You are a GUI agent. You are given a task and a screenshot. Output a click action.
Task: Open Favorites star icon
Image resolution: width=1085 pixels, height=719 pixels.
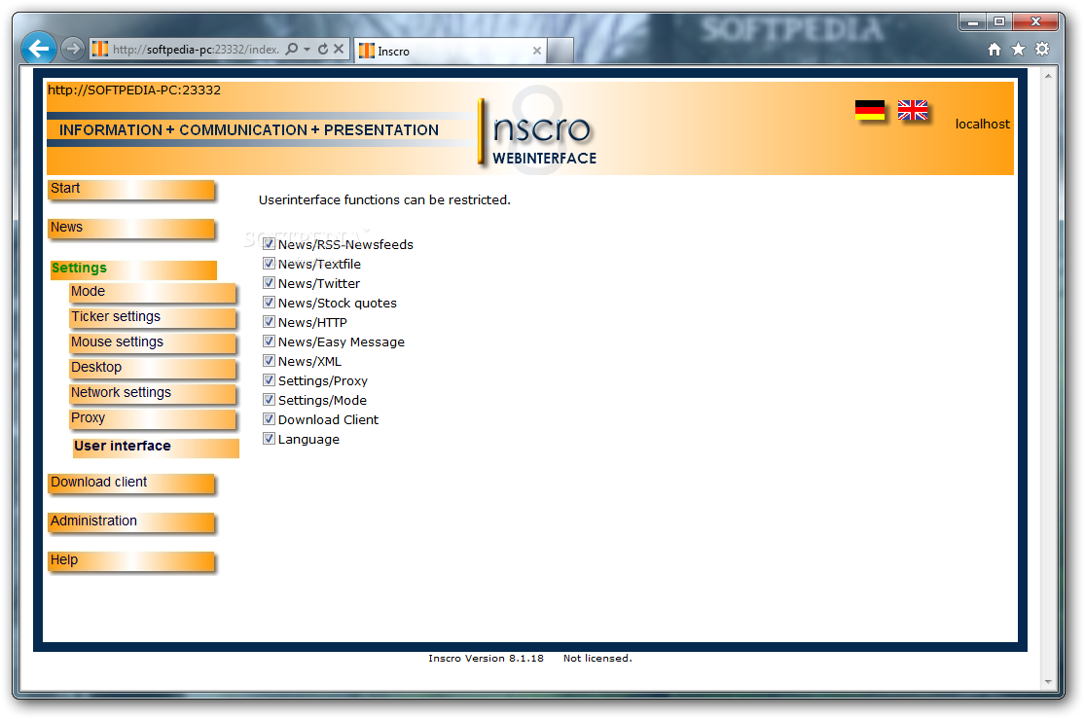coord(1018,49)
